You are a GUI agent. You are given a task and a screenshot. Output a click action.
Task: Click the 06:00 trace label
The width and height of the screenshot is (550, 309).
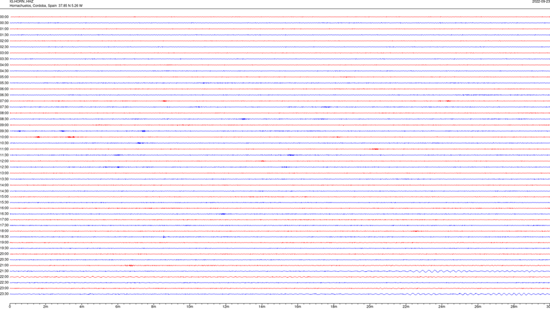[4, 89]
